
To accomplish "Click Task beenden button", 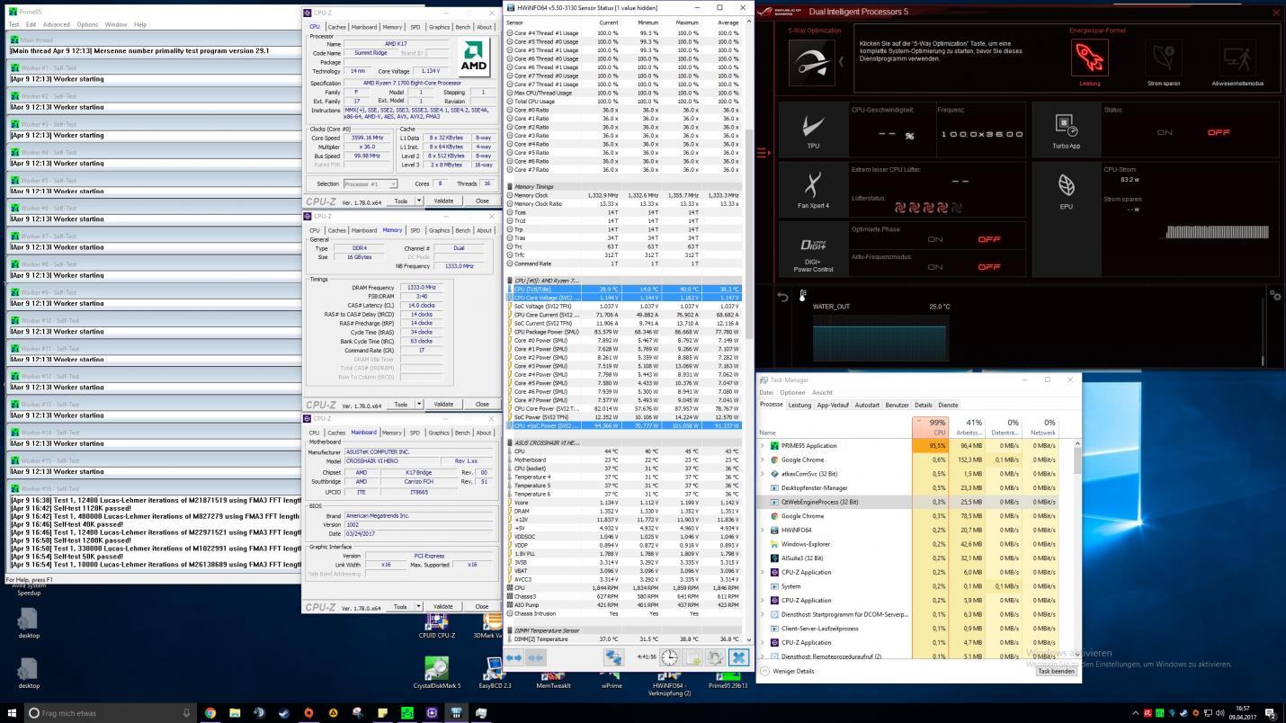I will [1056, 671].
